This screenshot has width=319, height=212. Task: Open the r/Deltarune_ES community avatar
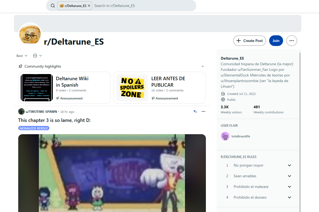[x=30, y=34]
